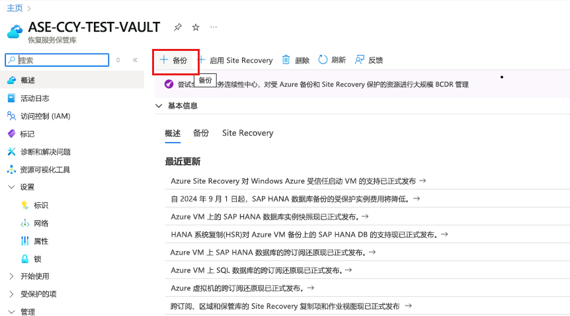This screenshot has width=570, height=316.
Task: Click 启用 Site Recovery in toolbar
Action: pos(236,60)
